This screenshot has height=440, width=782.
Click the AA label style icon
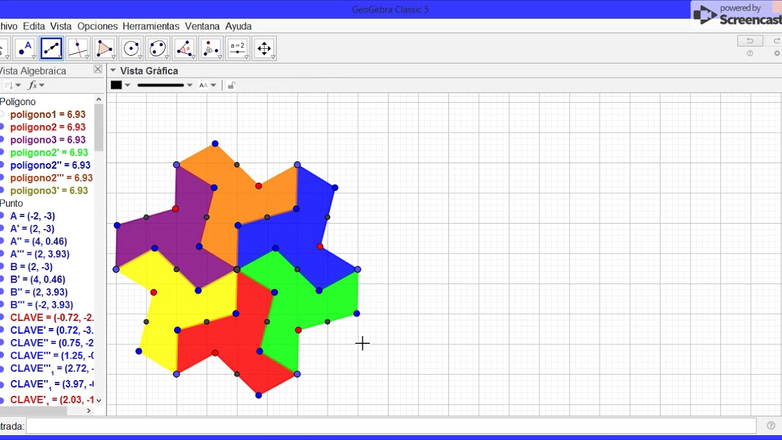pos(203,85)
